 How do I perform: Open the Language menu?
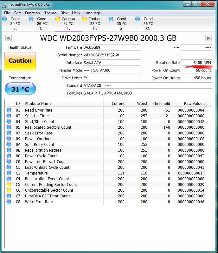[x=93, y=13]
